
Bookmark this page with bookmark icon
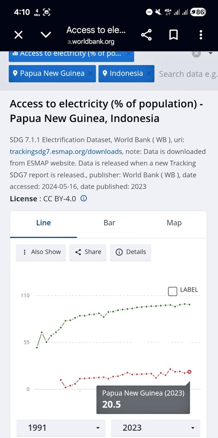point(174,35)
